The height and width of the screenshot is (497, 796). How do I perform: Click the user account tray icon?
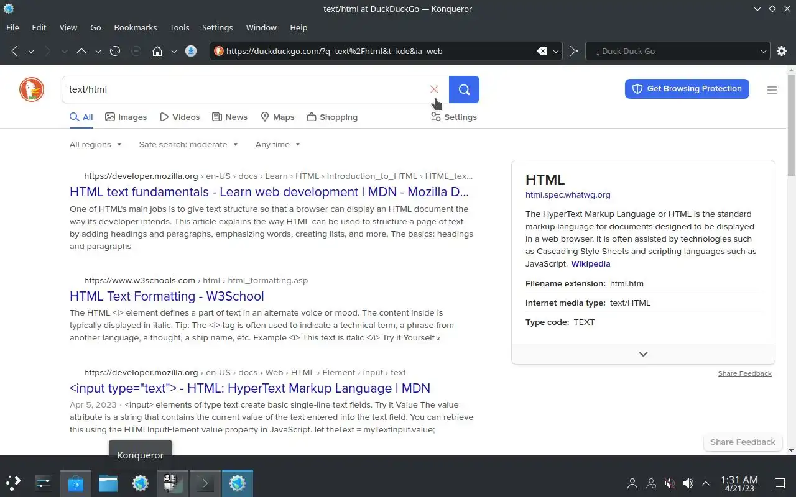point(632,483)
